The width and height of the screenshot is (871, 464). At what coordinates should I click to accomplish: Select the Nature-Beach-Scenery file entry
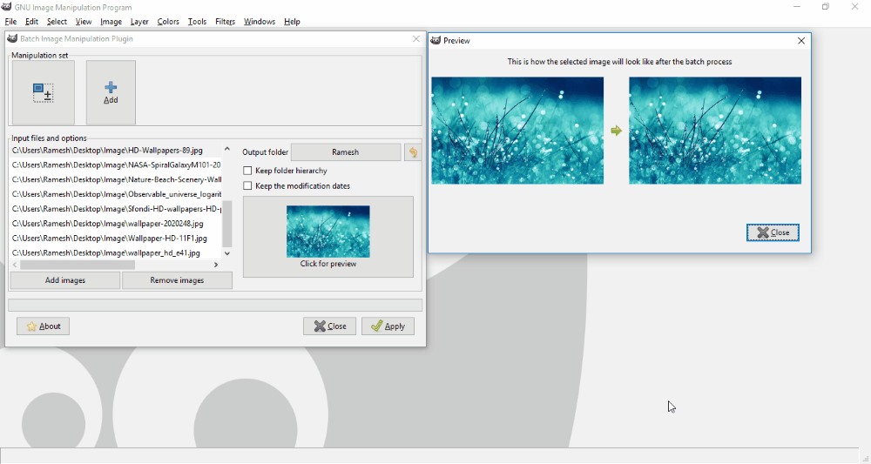tap(116, 180)
